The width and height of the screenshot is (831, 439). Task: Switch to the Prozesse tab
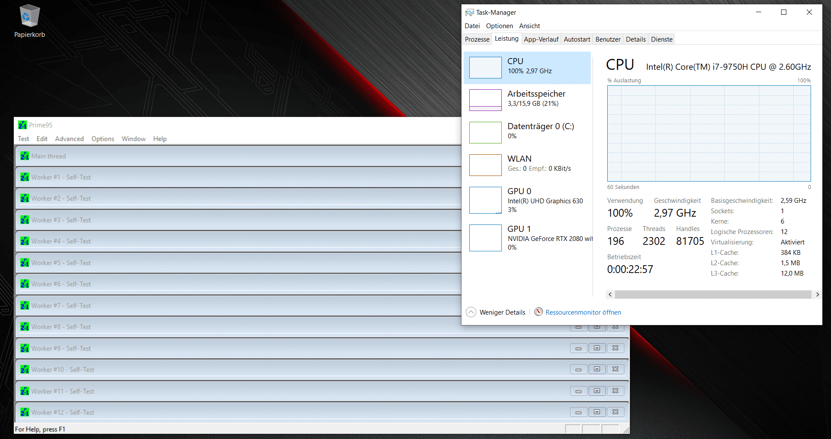[x=477, y=39]
